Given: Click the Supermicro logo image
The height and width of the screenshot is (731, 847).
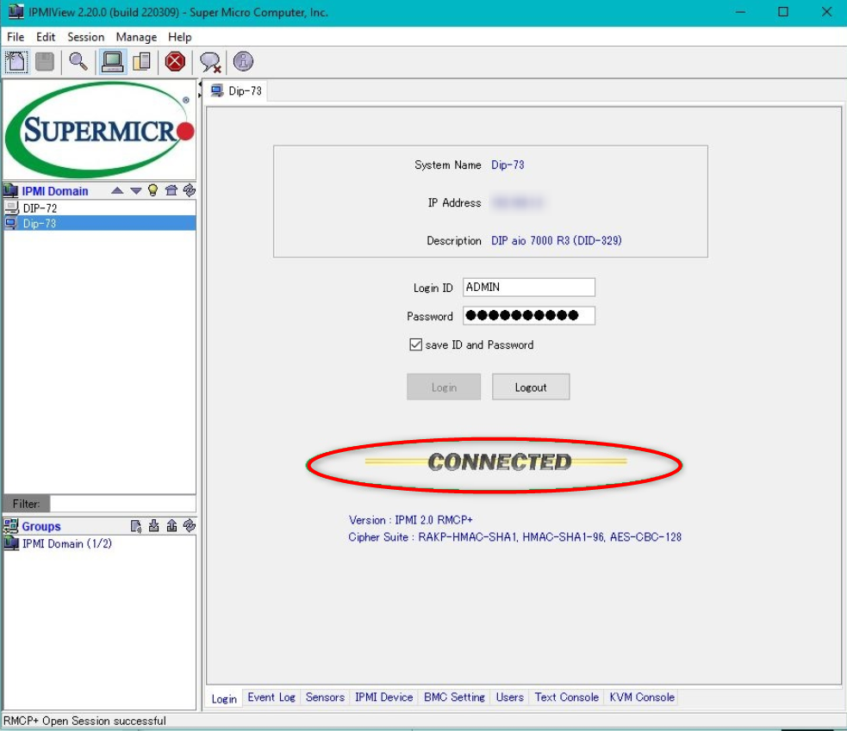Looking at the screenshot, I should 99,129.
